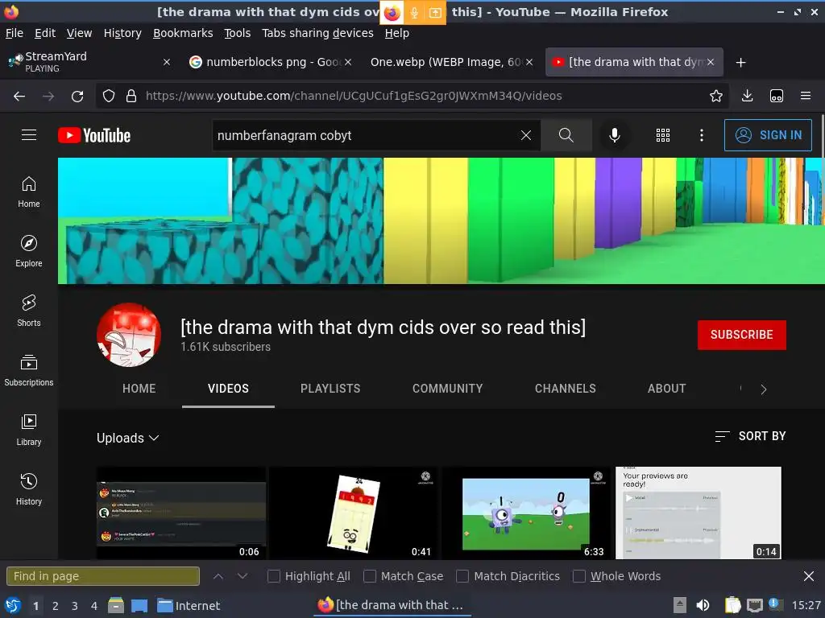
Task: Open a new Firefox tab
Action: coord(741,63)
